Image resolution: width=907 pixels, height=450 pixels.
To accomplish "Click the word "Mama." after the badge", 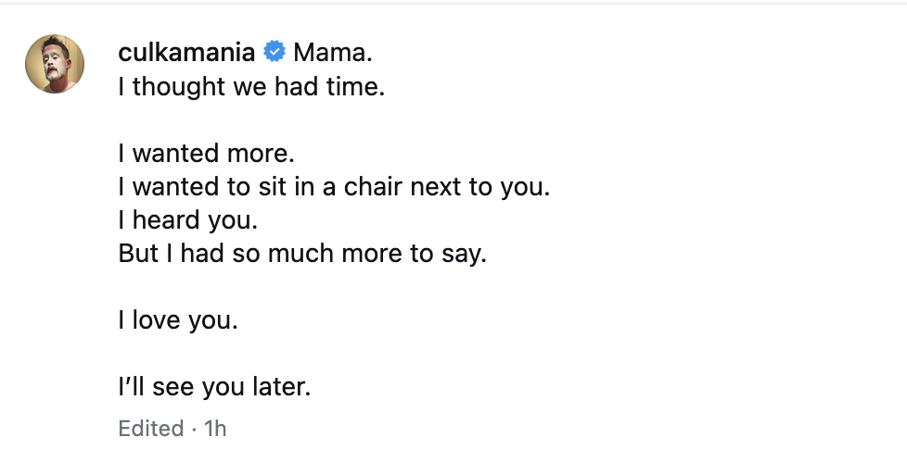I will [x=333, y=53].
